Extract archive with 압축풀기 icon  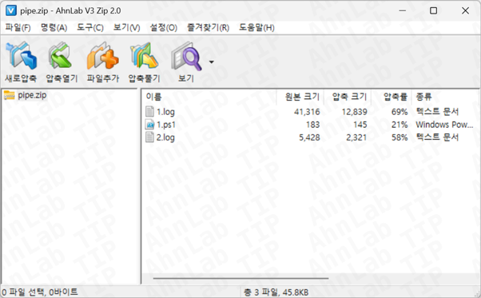(144, 56)
